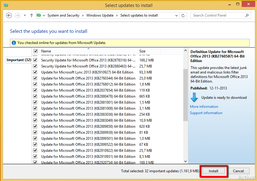Image resolution: width=257 pixels, height=181 pixels.
Task: Toggle the select-all checkbox in header
Action: (x=36, y=51)
